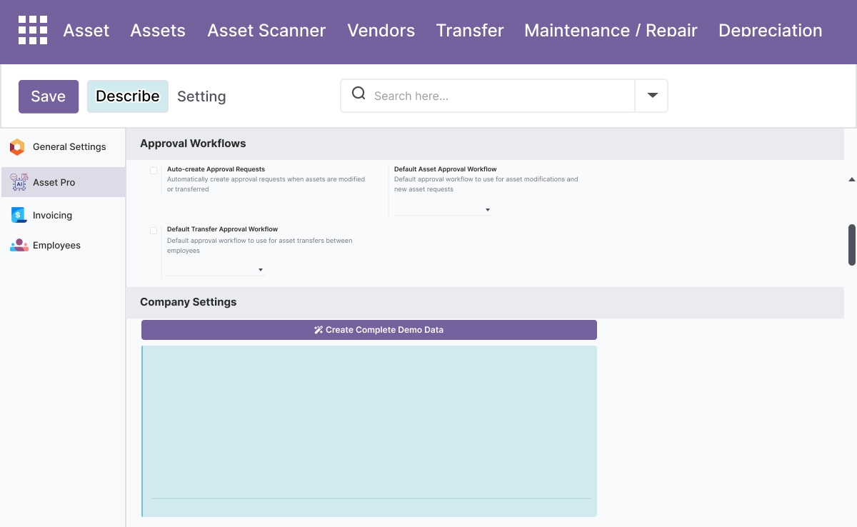
Task: Select General Settings in sidebar
Action: point(63,147)
